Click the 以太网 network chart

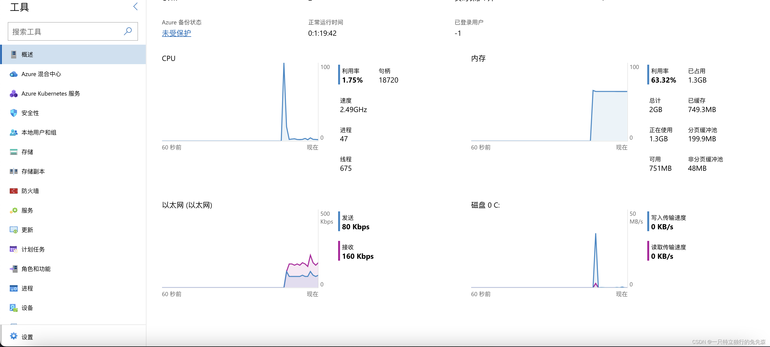(240, 248)
